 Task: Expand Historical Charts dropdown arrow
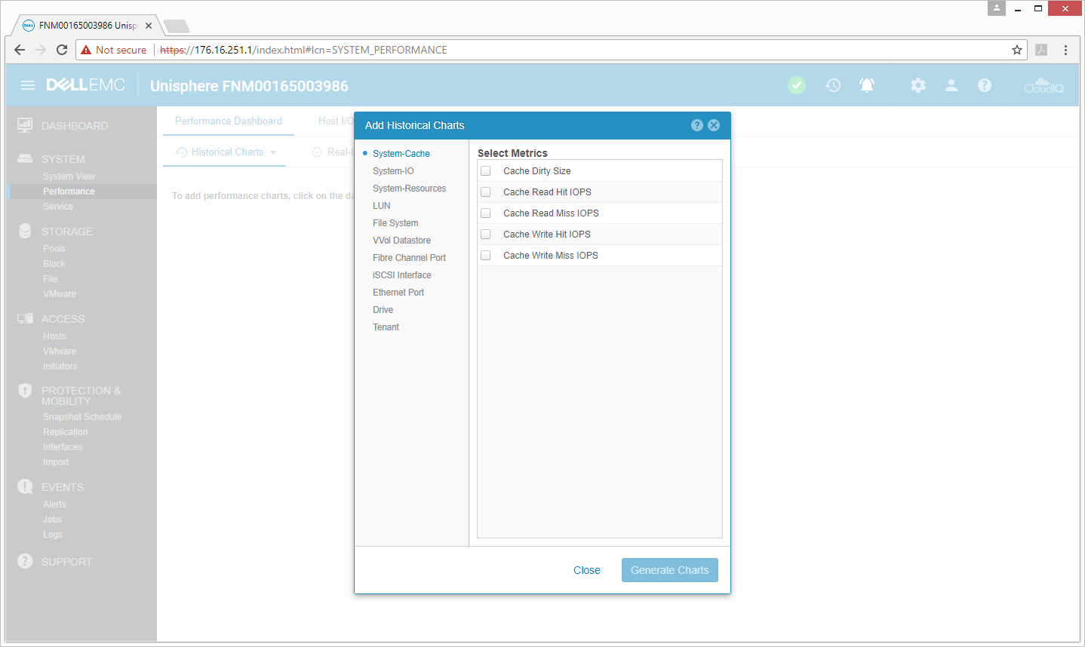click(273, 152)
